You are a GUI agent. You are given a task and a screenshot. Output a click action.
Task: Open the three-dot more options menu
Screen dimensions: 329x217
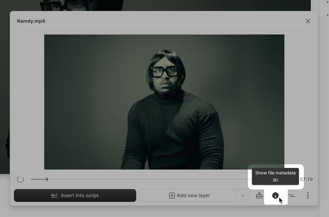[307, 196]
